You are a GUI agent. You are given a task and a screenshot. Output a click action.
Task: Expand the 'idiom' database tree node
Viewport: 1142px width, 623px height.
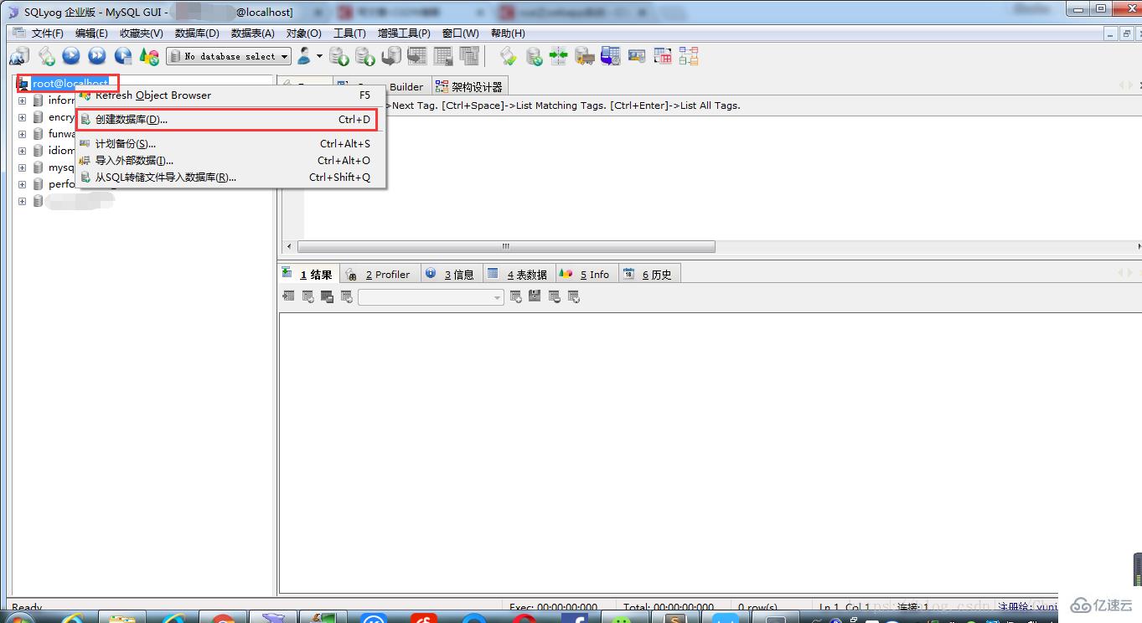tap(23, 151)
